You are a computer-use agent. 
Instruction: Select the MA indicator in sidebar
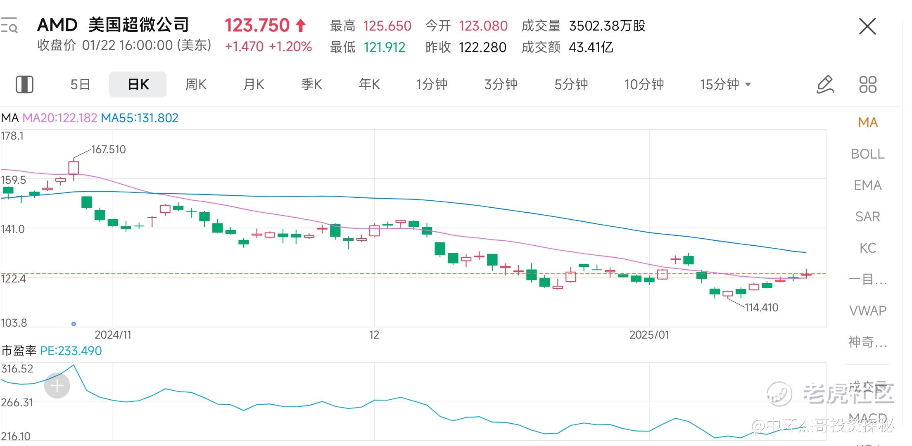pyautogui.click(x=868, y=122)
